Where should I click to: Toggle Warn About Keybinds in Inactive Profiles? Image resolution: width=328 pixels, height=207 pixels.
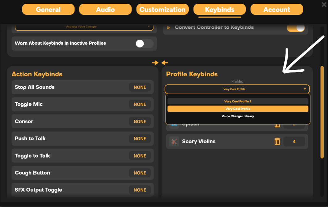pyautogui.click(x=144, y=44)
